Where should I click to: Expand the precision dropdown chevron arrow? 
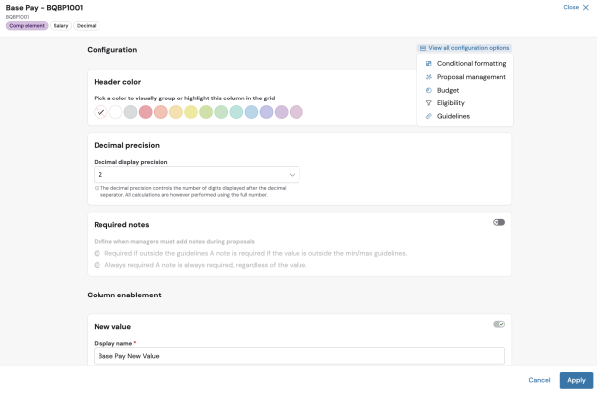pos(292,175)
